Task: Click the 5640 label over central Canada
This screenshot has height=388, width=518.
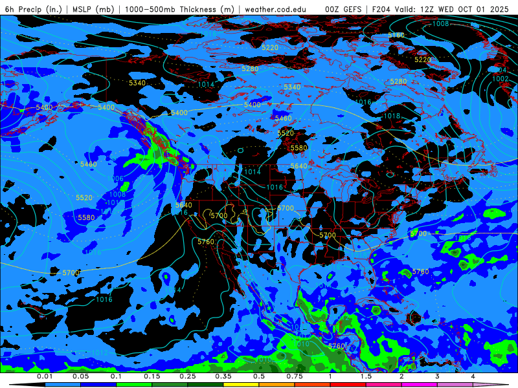Action: coord(299,166)
